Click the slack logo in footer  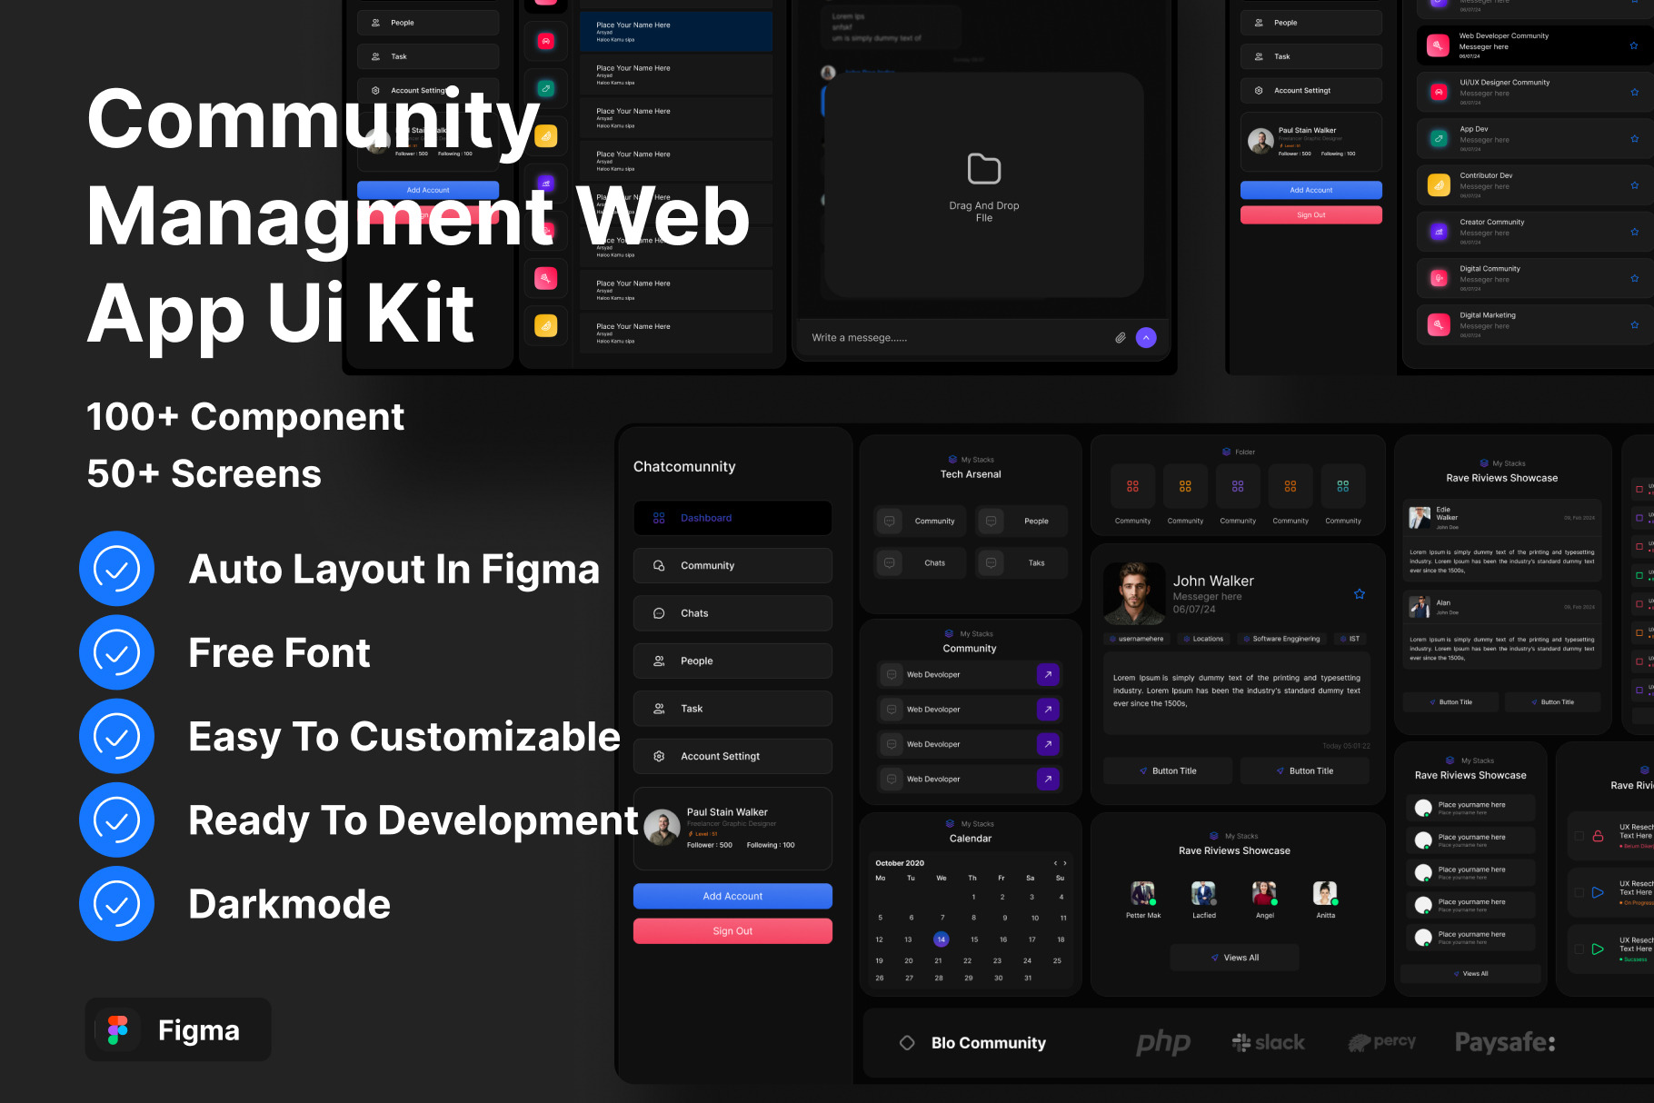pyautogui.click(x=1268, y=1043)
